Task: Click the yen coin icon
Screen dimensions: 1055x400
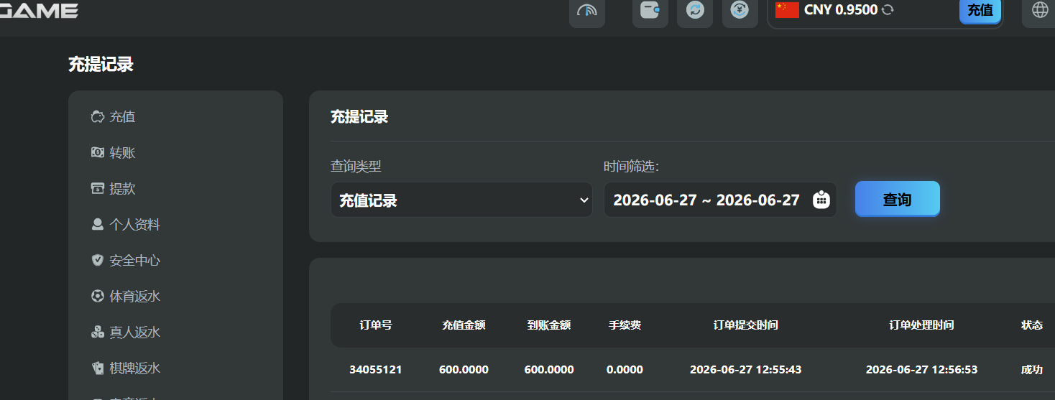Action: 740,11
